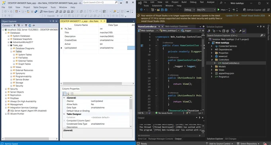Open file icon in Visual Studio toolbar
This screenshot has width=271, height=145.
point(158,10)
